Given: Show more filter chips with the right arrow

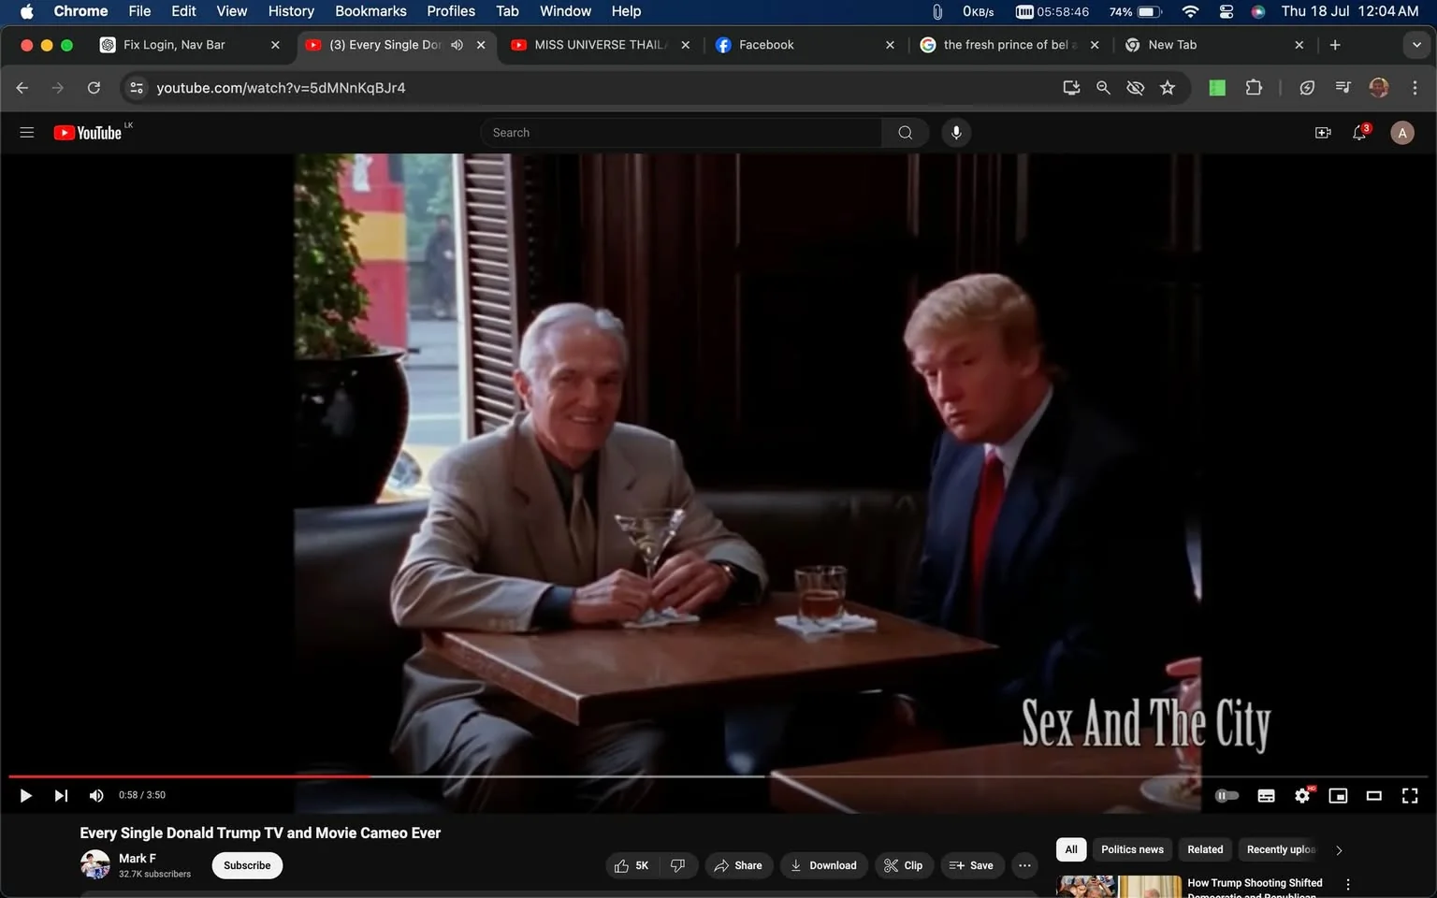Looking at the screenshot, I should coord(1339,850).
